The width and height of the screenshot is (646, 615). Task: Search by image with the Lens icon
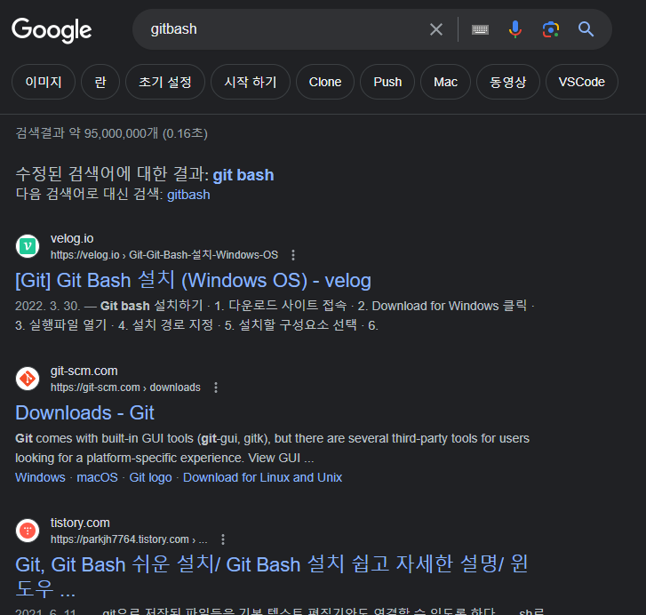[x=550, y=29]
